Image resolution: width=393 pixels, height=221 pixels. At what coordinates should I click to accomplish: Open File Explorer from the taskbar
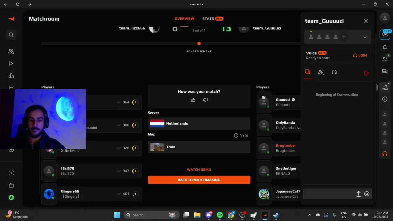tap(197, 215)
